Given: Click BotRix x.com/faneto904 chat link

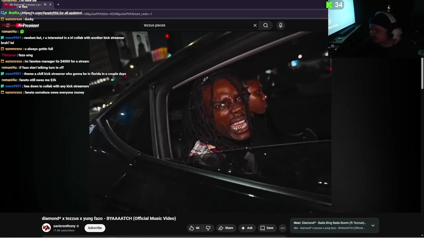Looking at the screenshot, I should click(52, 13).
